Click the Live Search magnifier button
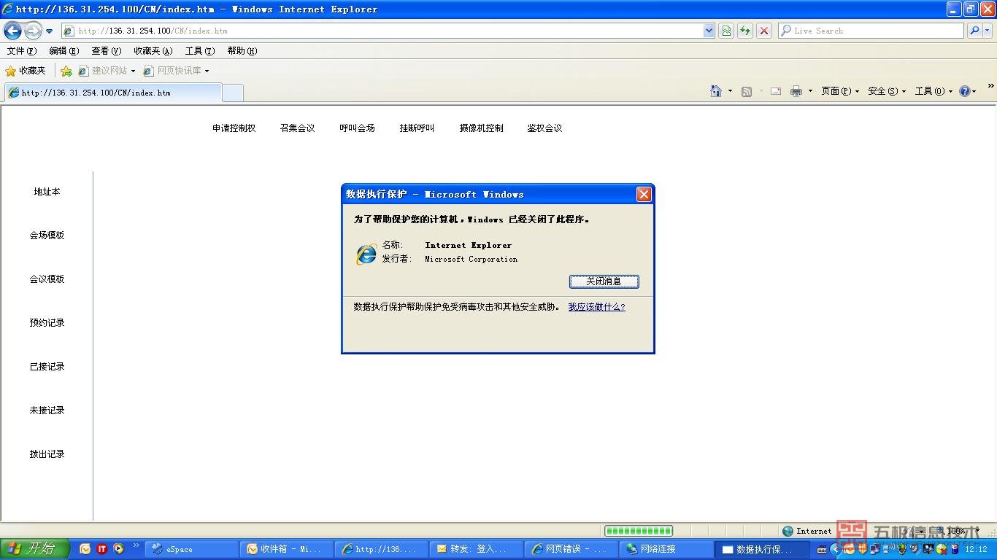997x560 pixels. (974, 31)
